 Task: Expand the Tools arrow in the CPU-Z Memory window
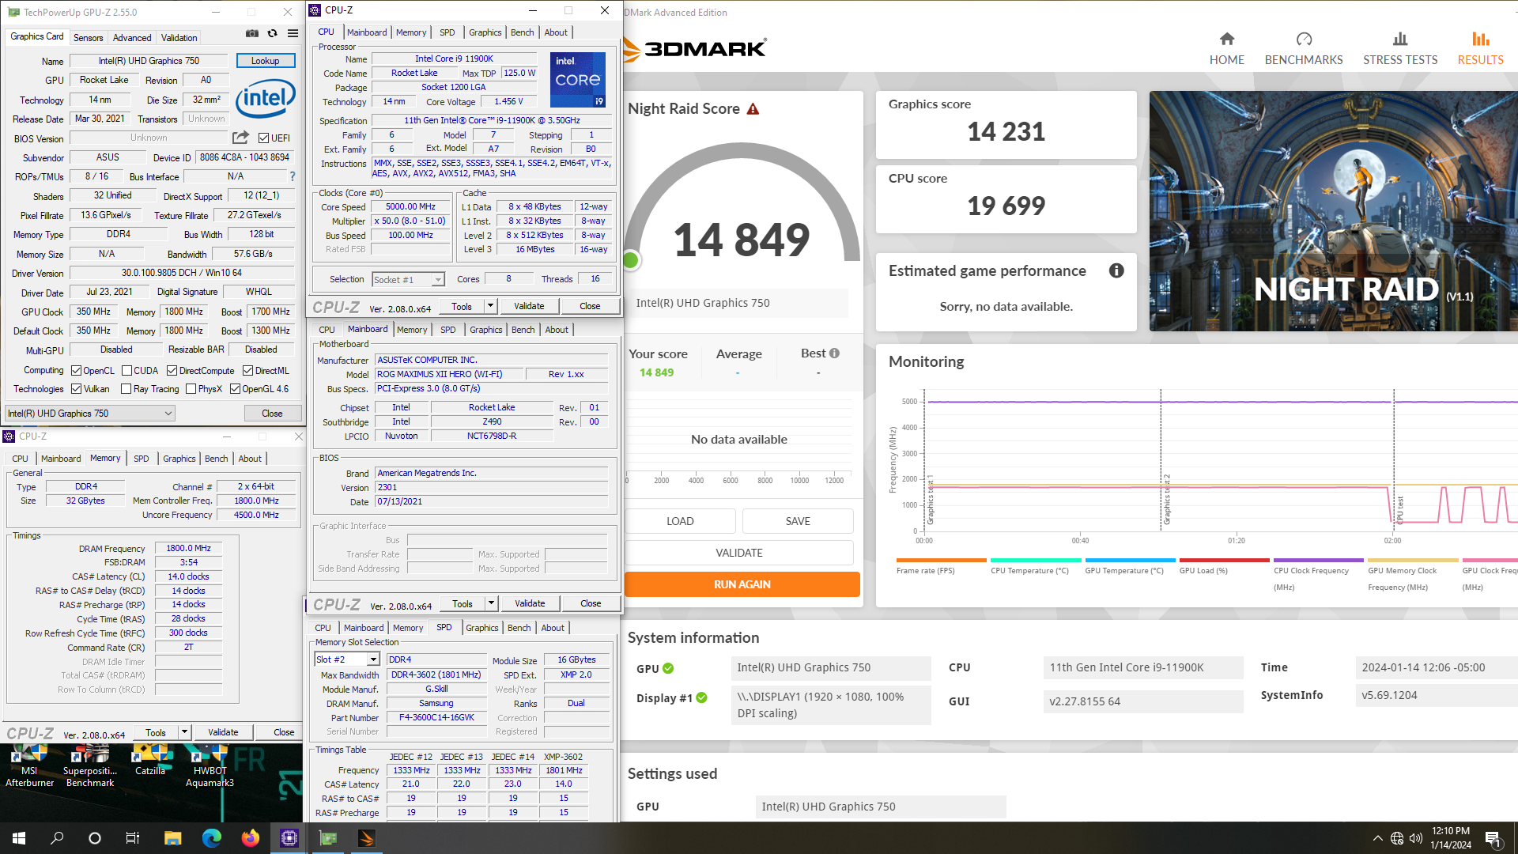[184, 732]
